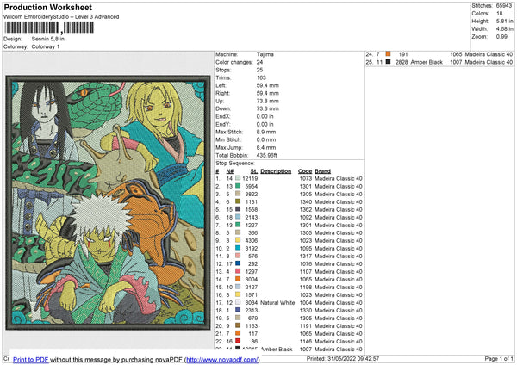
Task: Pick the light blue swatch beside 2143
Action: coord(238,217)
